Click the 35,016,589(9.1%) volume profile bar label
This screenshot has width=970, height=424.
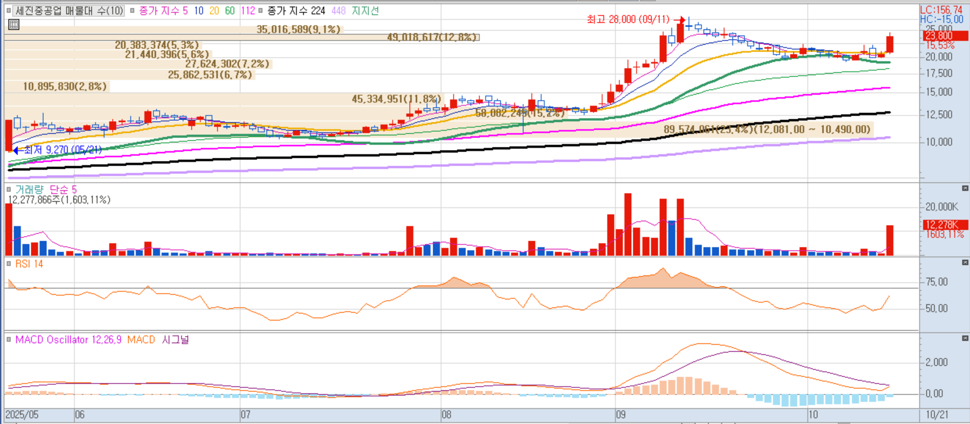click(298, 29)
